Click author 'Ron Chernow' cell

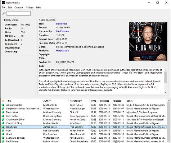pos(50,134)
